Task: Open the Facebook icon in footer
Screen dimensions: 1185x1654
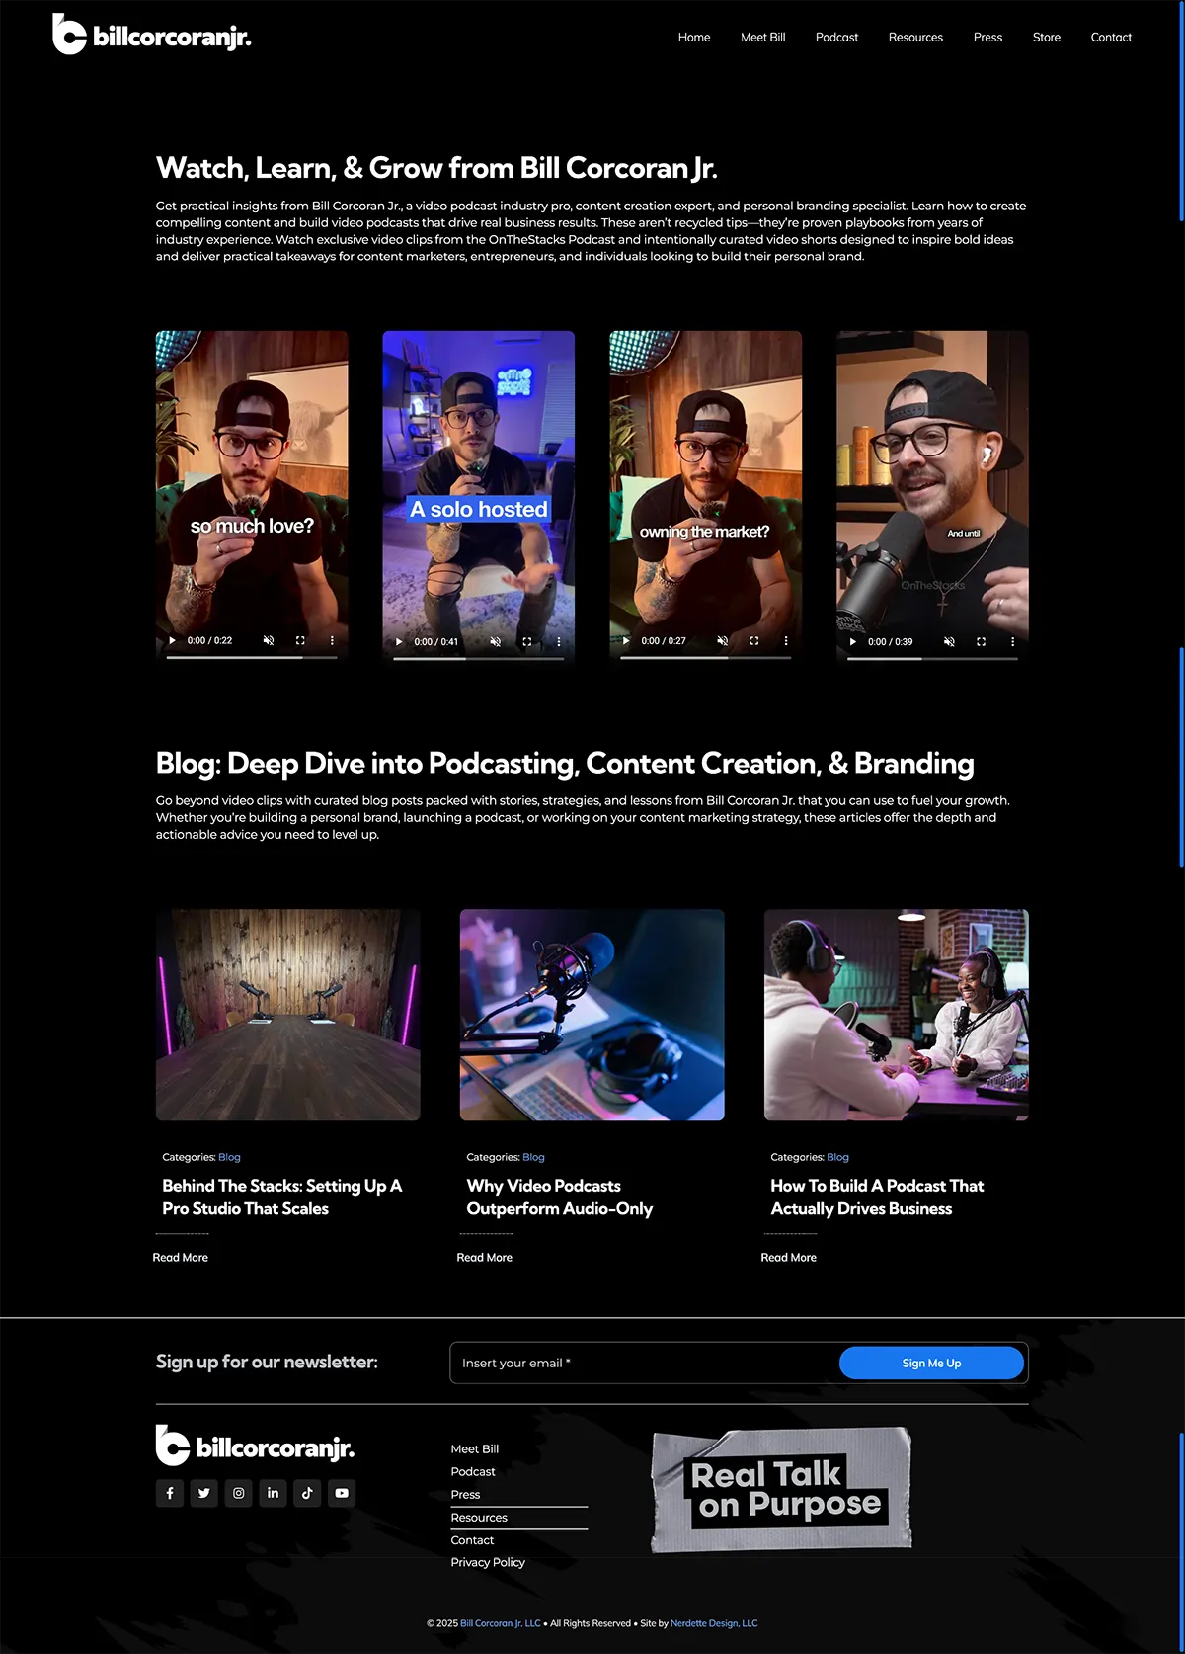Action: pos(170,1493)
